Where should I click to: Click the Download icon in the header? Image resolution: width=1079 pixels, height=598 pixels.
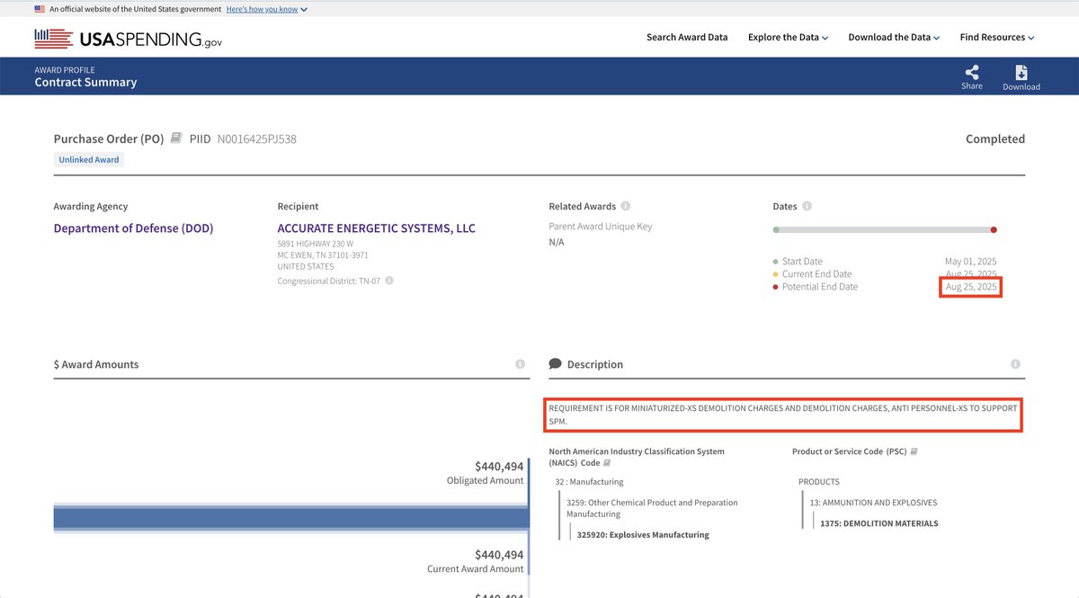click(1021, 73)
